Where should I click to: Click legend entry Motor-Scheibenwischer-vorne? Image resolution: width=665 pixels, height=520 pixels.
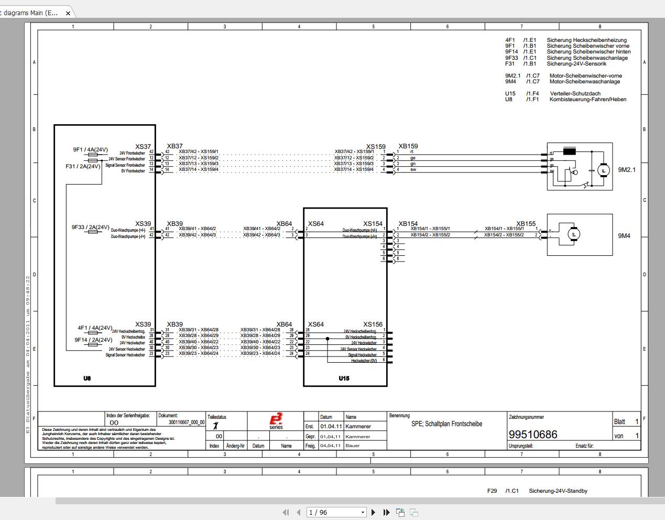pyautogui.click(x=586, y=76)
